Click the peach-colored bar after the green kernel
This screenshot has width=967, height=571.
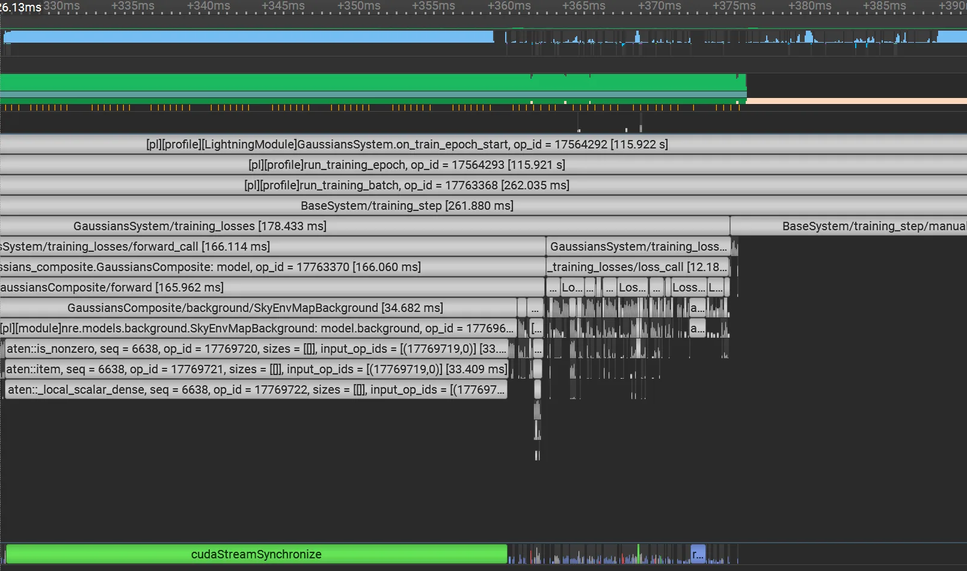tap(856, 101)
